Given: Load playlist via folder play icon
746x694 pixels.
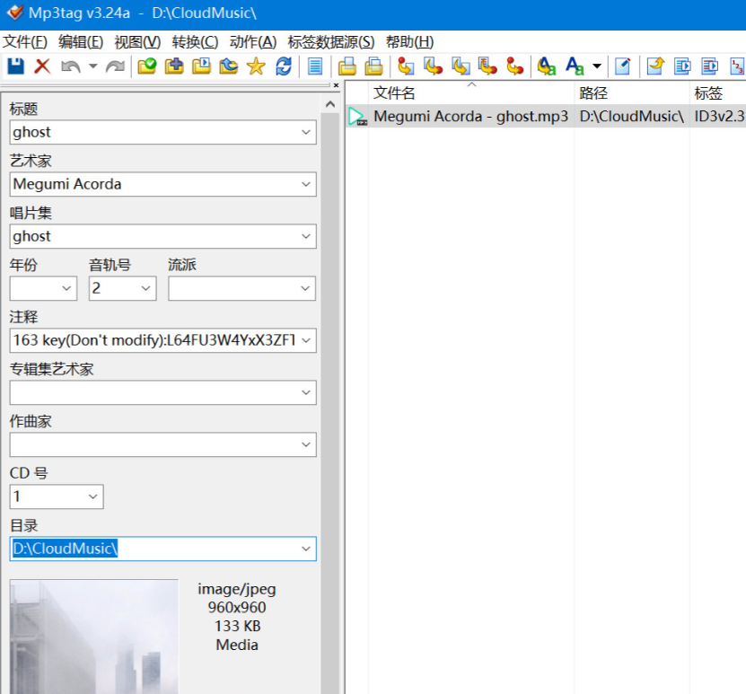Looking at the screenshot, I should coord(201,66).
